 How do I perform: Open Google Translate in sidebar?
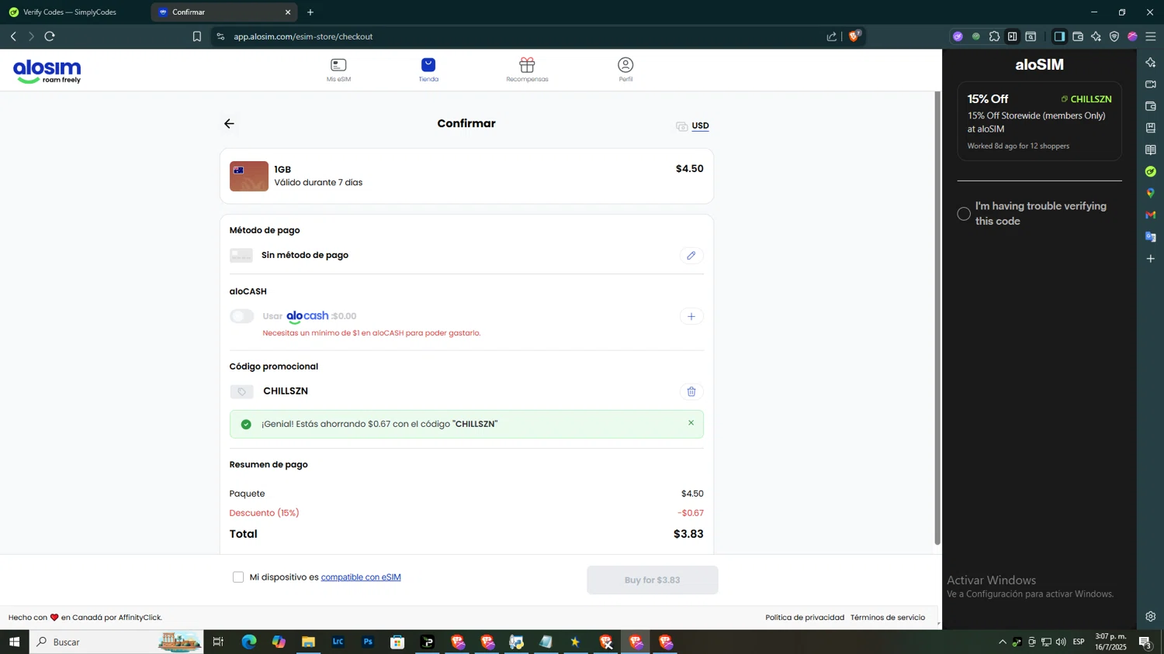click(1151, 236)
